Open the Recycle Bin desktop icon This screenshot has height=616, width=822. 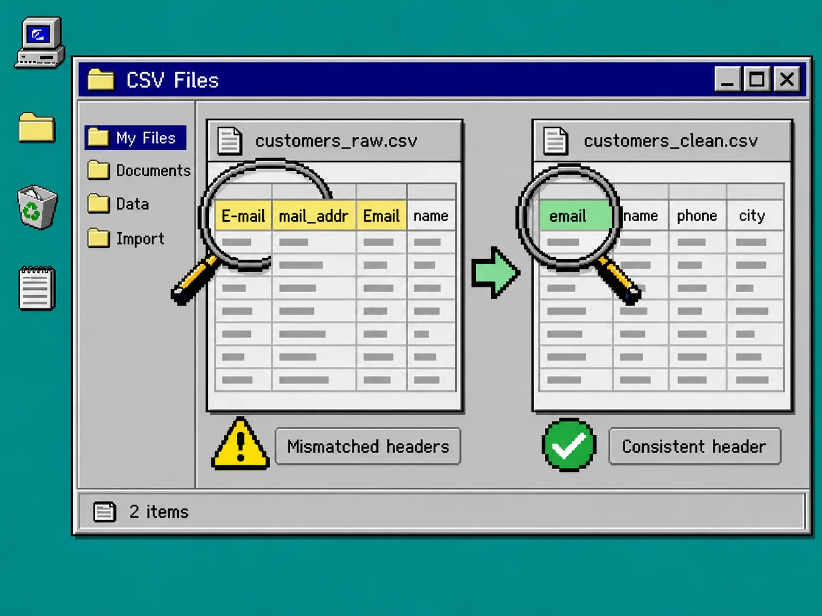[x=37, y=207]
